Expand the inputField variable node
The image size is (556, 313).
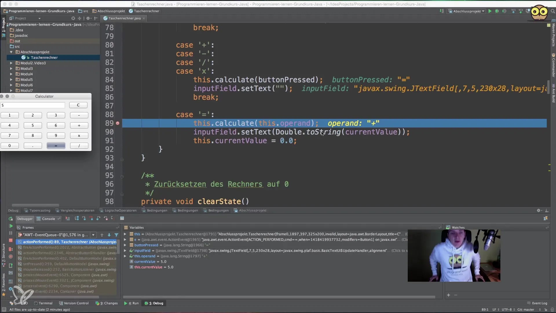tap(125, 250)
